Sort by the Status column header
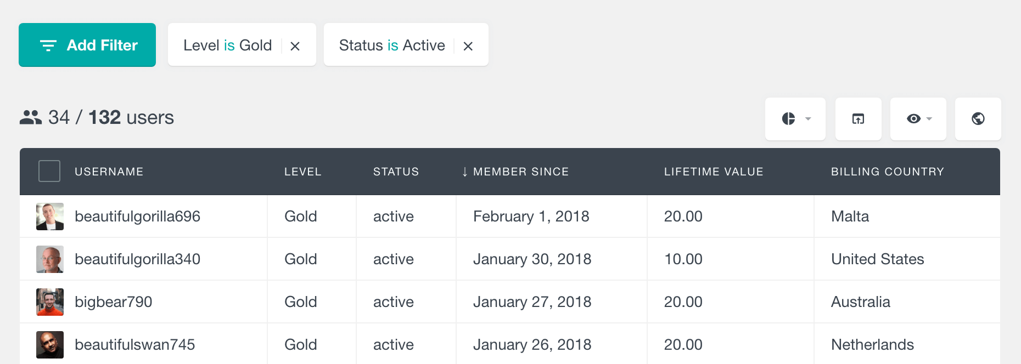1021x364 pixels. click(x=396, y=172)
